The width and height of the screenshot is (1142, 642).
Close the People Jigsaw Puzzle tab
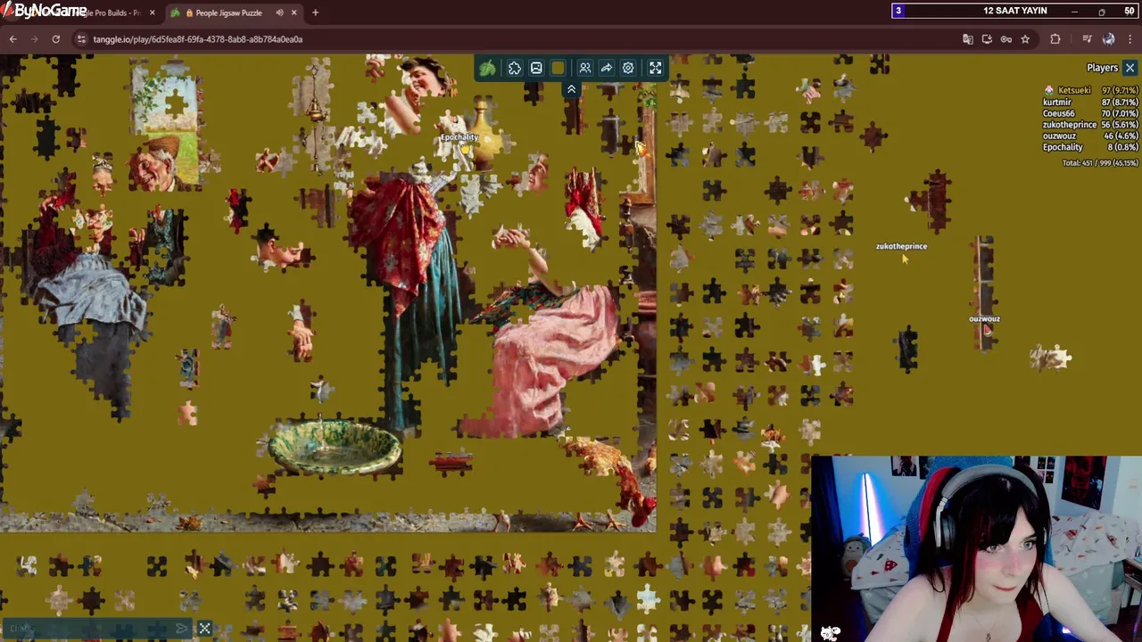294,12
